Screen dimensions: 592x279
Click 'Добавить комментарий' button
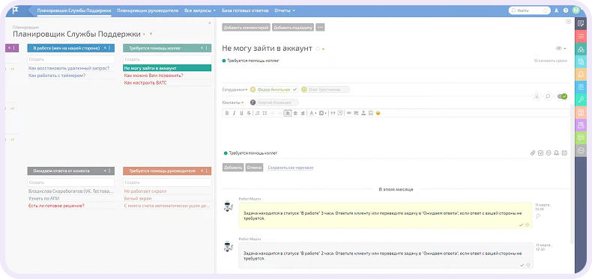point(246,28)
